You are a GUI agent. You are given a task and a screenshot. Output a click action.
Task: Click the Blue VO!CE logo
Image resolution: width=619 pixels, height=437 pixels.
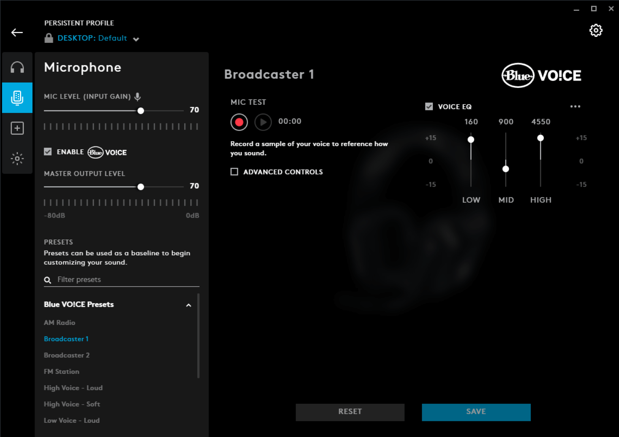point(541,75)
